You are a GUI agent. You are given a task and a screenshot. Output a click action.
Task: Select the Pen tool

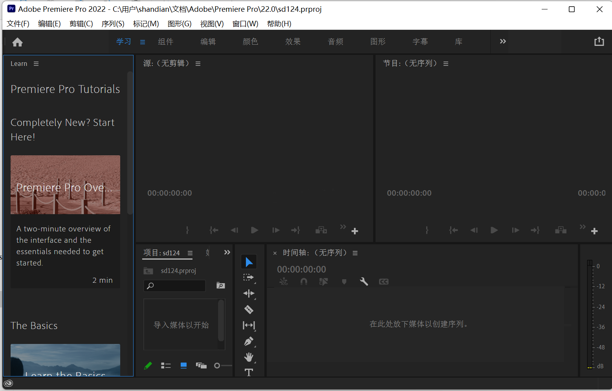[x=249, y=341]
